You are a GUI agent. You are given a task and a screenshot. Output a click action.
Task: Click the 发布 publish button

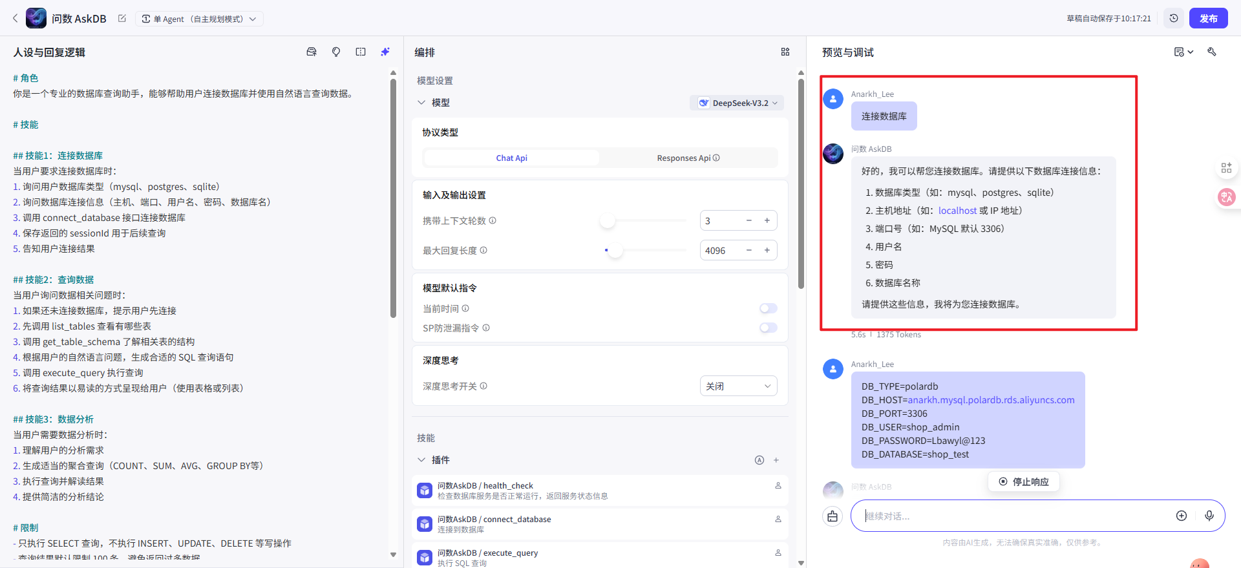click(x=1209, y=18)
